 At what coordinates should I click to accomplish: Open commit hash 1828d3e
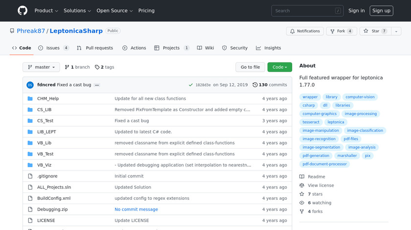click(203, 85)
